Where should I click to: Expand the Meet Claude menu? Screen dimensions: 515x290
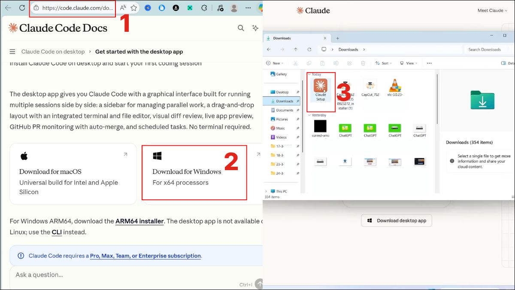(x=493, y=10)
